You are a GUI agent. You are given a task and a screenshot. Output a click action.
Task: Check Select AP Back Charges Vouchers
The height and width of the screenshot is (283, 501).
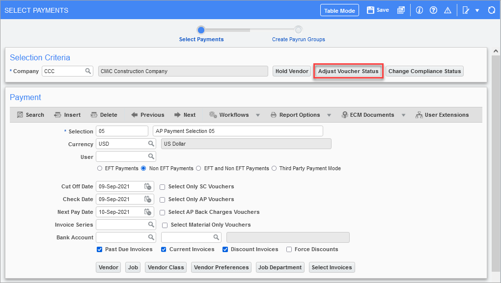[162, 212]
